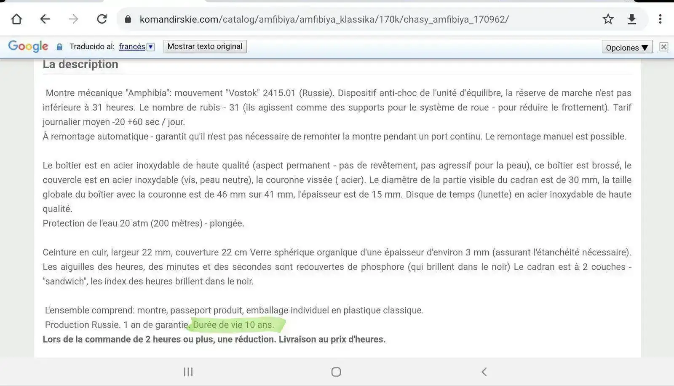
Task: Open the three-dot browser menu
Action: point(660,19)
